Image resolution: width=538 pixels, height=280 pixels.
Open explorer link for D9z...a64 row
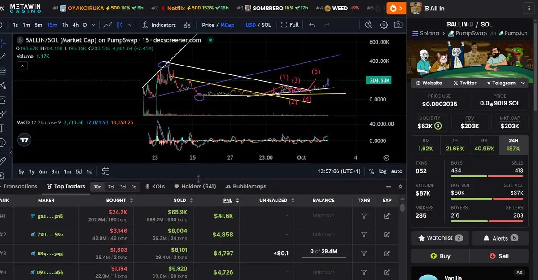[387, 272]
